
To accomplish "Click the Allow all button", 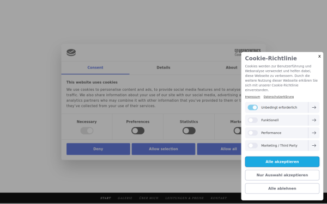I will pos(219,149).
